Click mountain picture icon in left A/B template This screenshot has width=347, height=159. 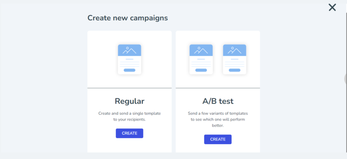pyautogui.click(x=201, y=50)
